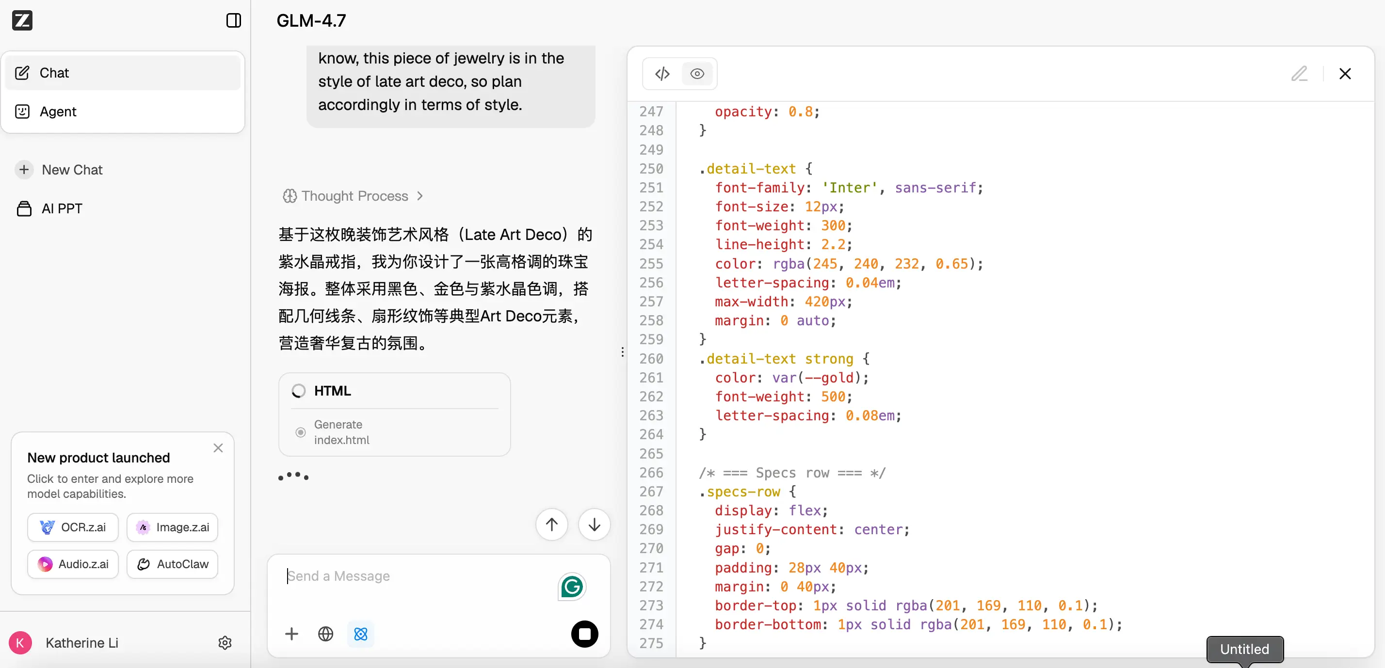
Task: Click the GLM-4.7 model selector
Action: tap(311, 20)
